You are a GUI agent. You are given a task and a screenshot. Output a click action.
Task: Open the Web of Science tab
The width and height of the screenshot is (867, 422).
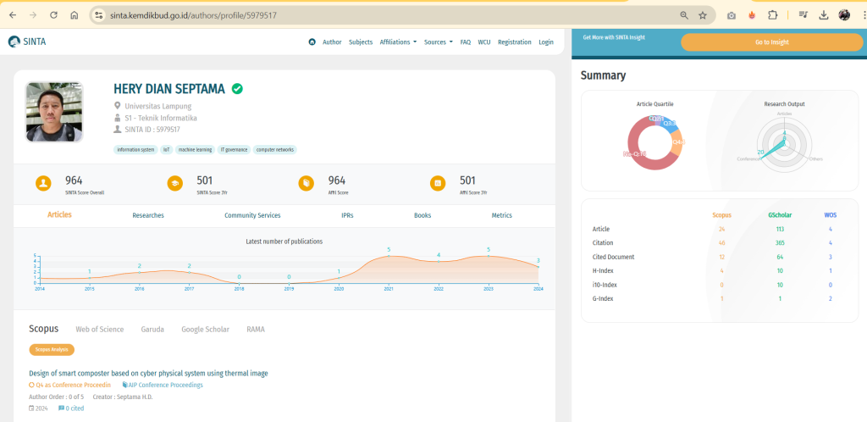(x=100, y=329)
